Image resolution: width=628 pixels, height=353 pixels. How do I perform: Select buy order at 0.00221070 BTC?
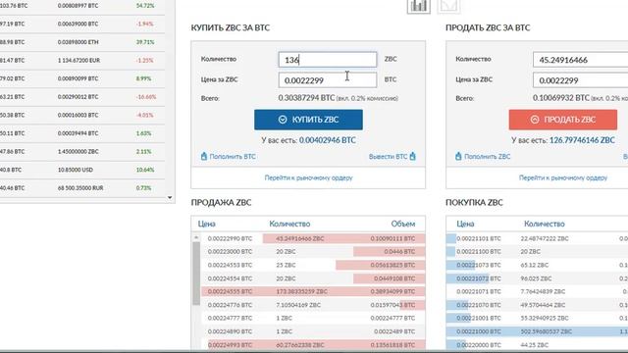coord(537,305)
